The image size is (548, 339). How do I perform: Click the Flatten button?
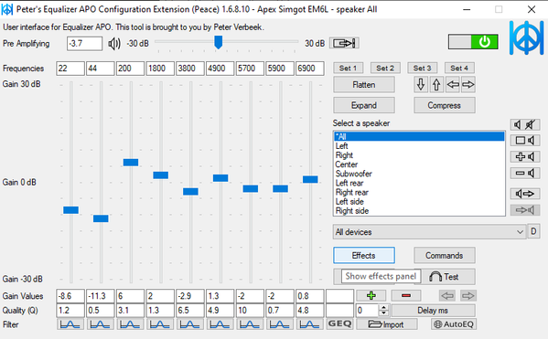point(364,85)
